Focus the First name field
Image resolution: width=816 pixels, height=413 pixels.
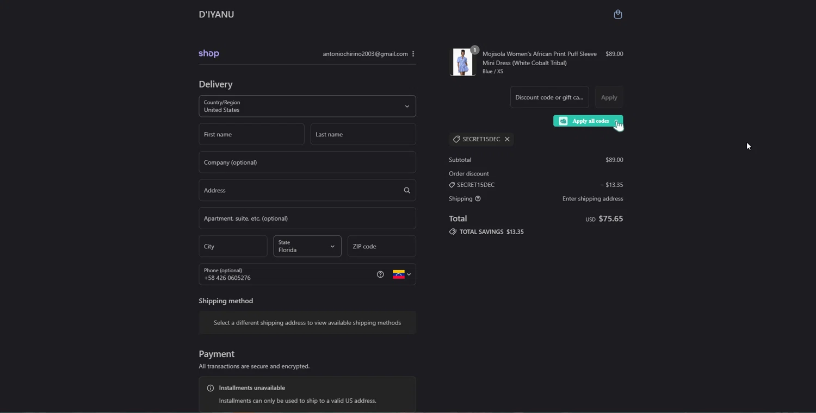pos(251,135)
